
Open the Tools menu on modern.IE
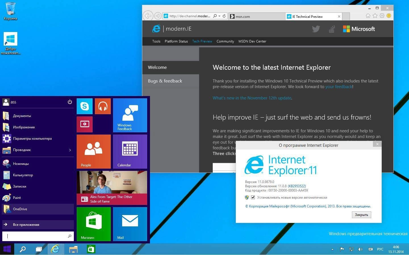pos(156,41)
